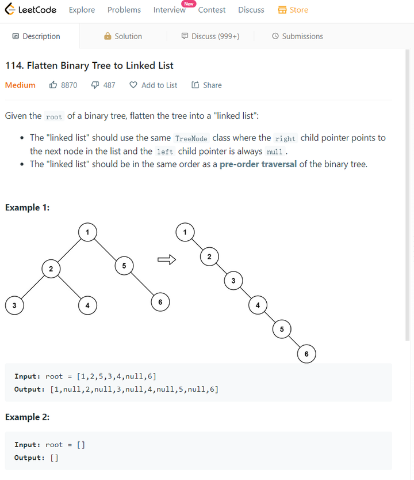Open the Explore menu item

pyautogui.click(x=82, y=10)
